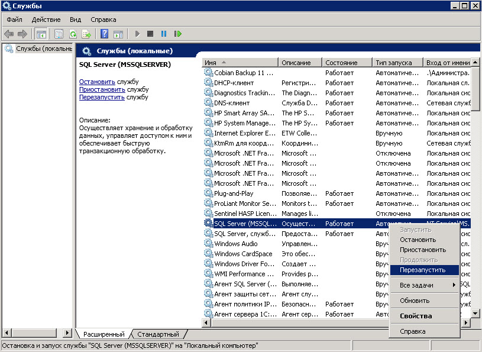Click the Остановить службу link
This screenshot has width=482, height=352.
97,82
